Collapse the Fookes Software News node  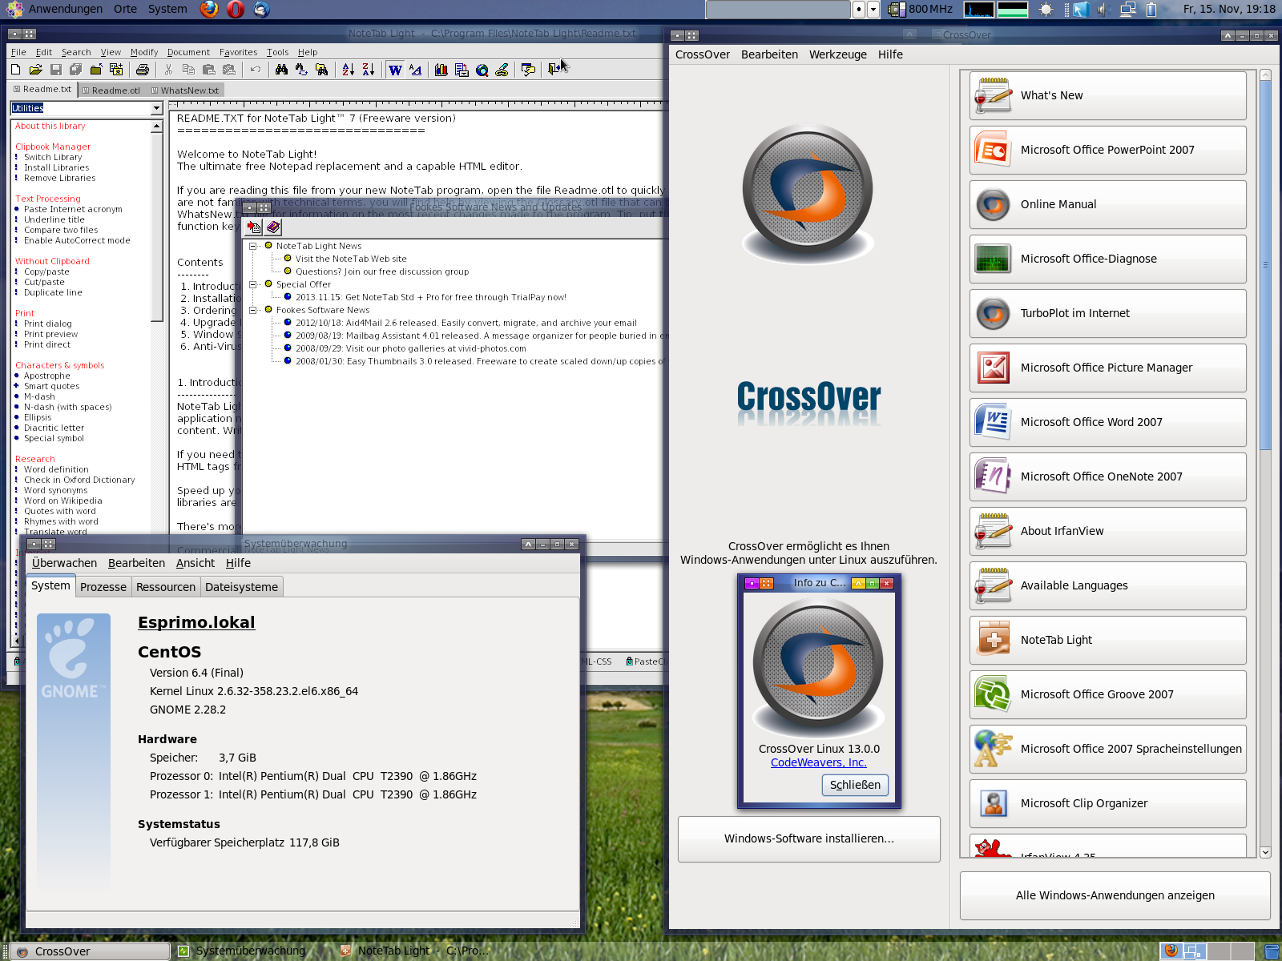pos(253,310)
